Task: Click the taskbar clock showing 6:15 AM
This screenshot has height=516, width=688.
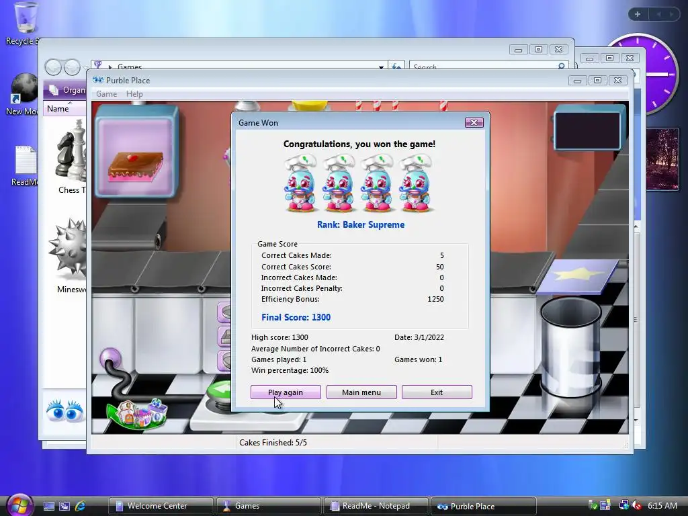Action: click(x=662, y=505)
